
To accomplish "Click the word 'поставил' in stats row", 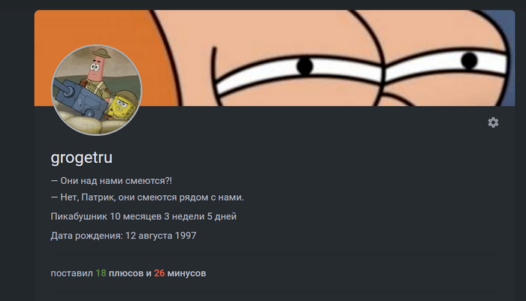I will tap(72, 273).
